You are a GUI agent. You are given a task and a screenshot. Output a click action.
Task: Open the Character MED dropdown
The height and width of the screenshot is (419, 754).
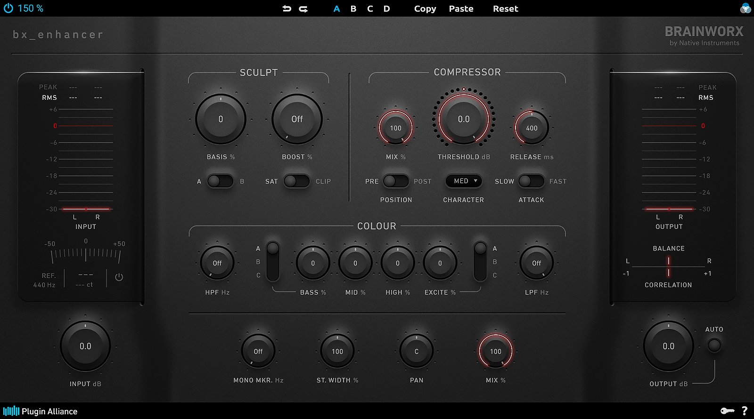[x=464, y=181]
